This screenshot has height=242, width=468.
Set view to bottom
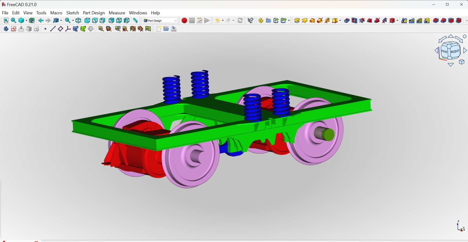(119, 21)
